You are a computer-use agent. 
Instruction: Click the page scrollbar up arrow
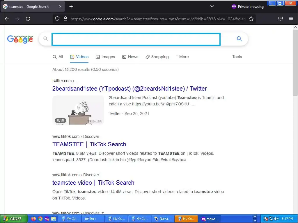pyautogui.click(x=295, y=27)
